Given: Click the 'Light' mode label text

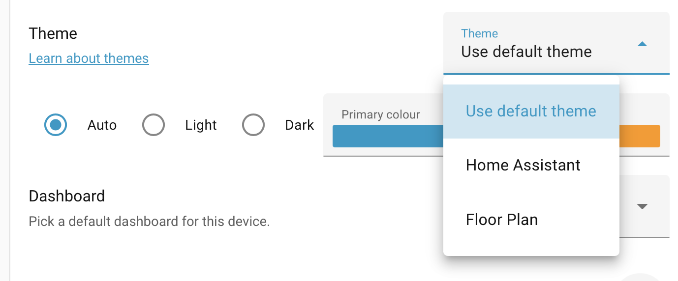Looking at the screenshot, I should 201,125.
